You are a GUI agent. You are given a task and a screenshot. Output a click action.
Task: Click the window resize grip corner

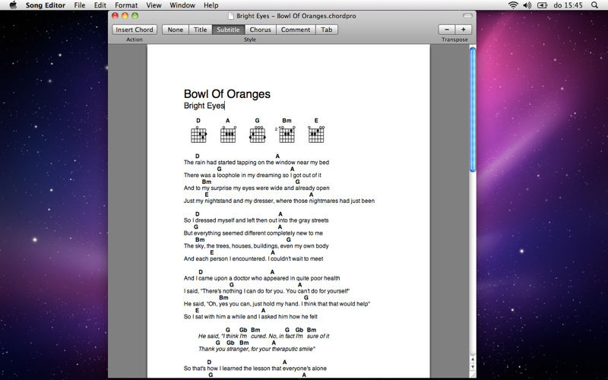tap(473, 375)
